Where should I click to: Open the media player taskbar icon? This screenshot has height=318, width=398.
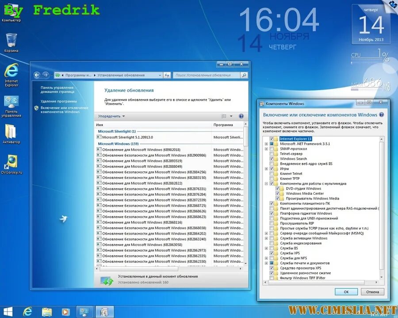(65, 312)
